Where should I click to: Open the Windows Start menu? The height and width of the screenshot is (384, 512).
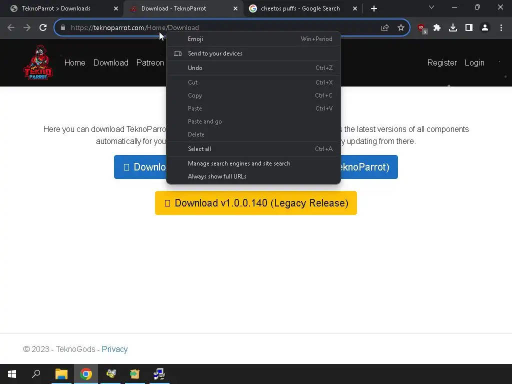(x=12, y=374)
